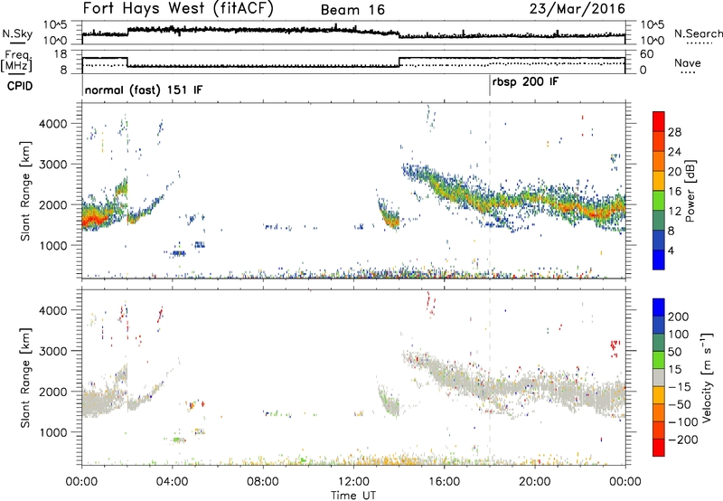Click the 'N.Sky' legend label

point(17,33)
